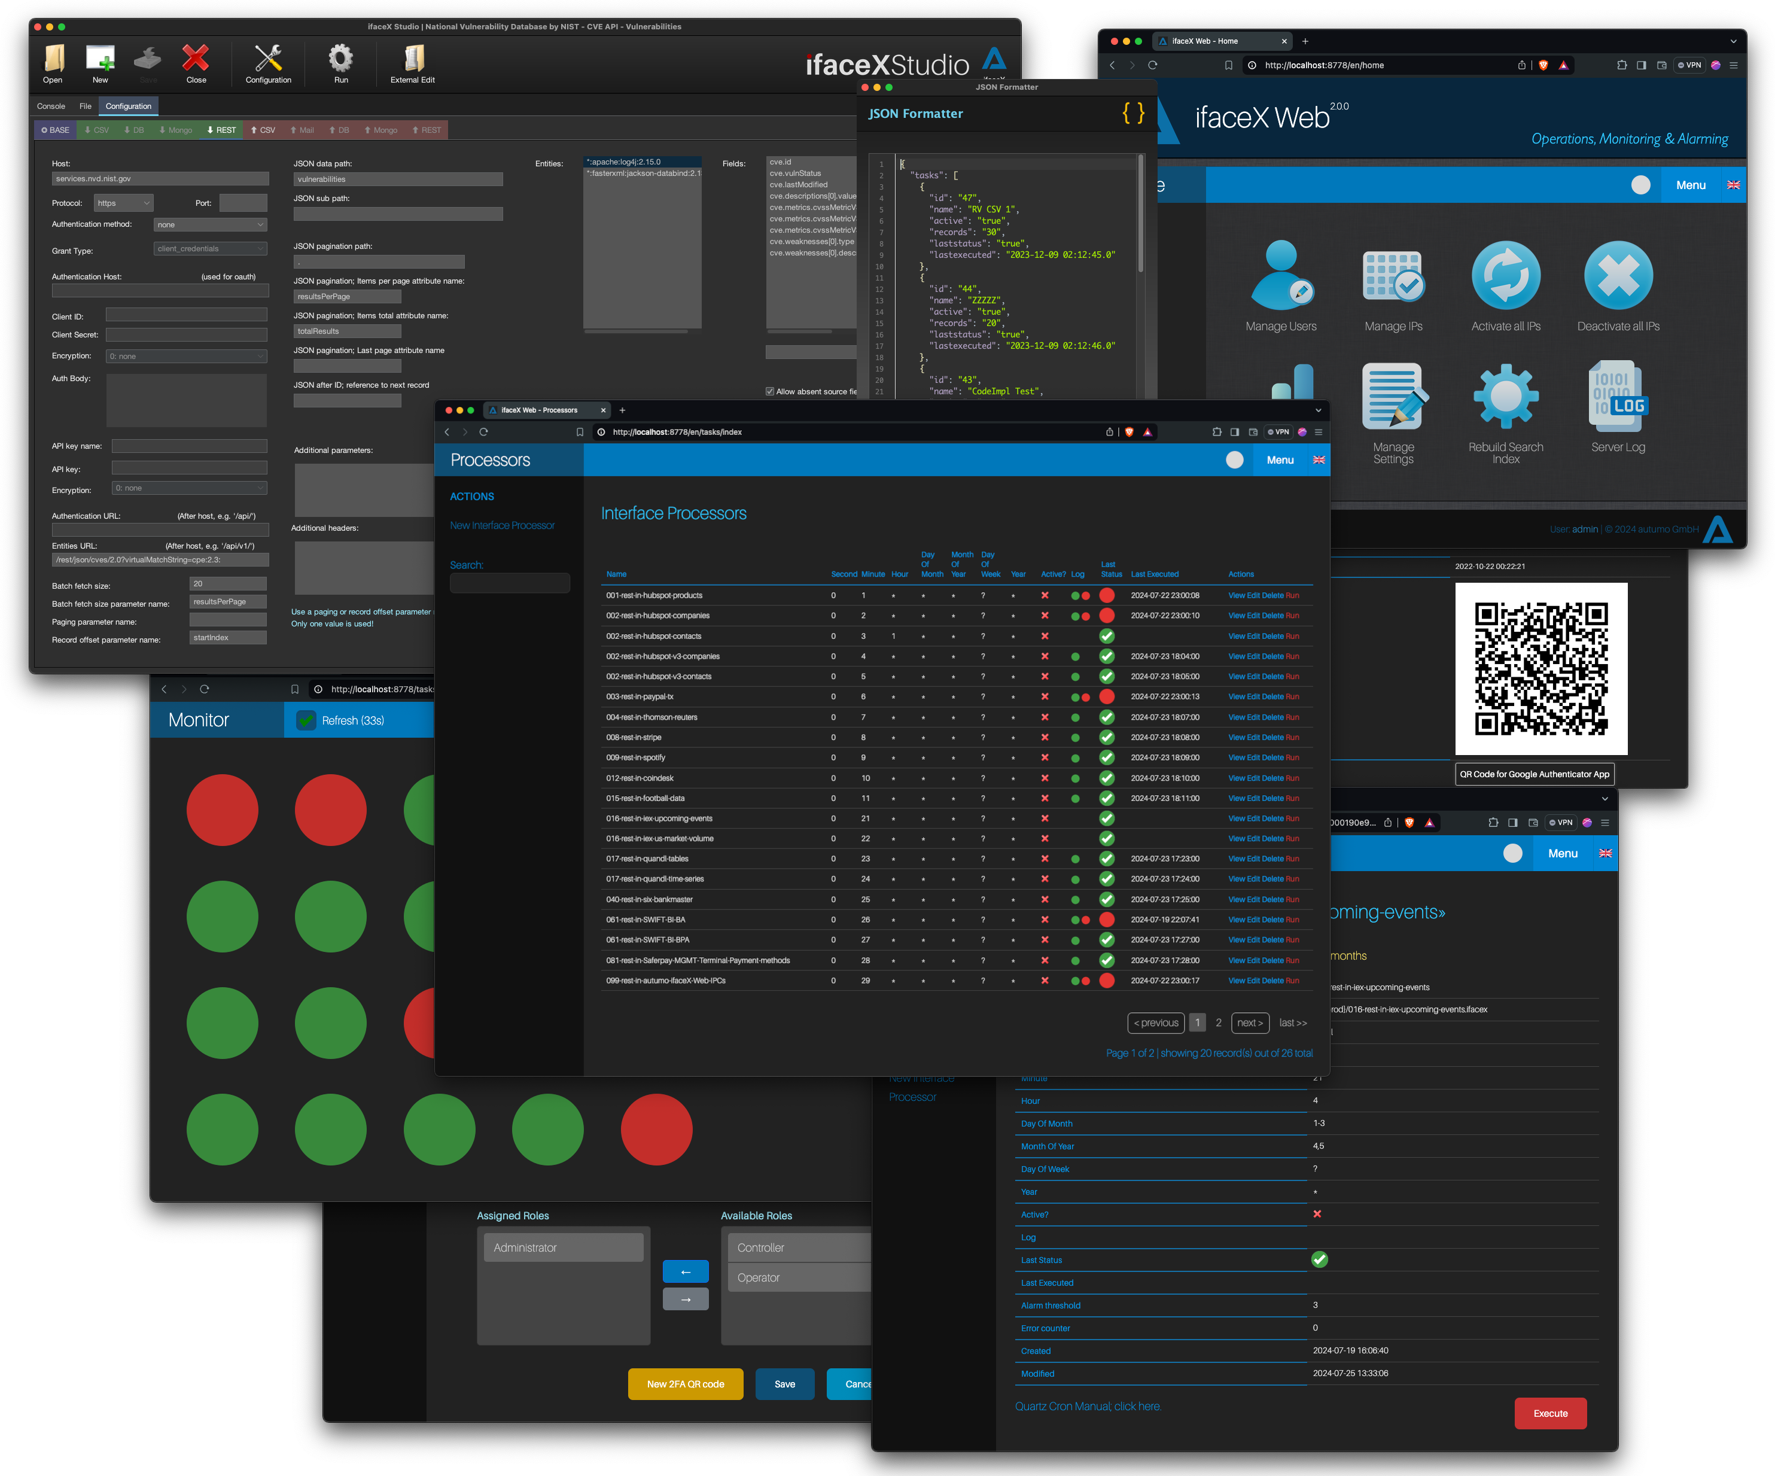Open the Manage Users icon

pyautogui.click(x=1280, y=276)
